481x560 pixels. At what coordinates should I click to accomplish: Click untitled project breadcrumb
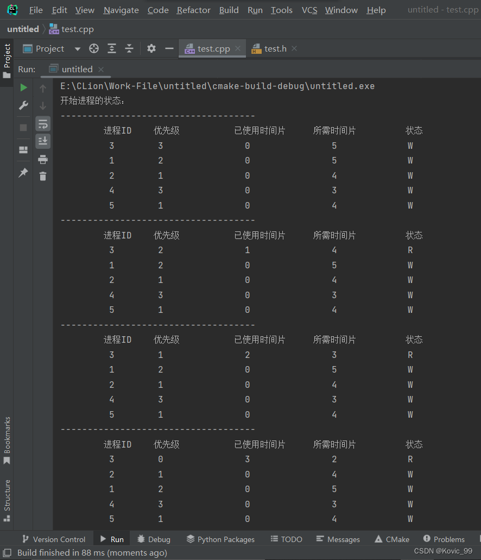(x=23, y=29)
